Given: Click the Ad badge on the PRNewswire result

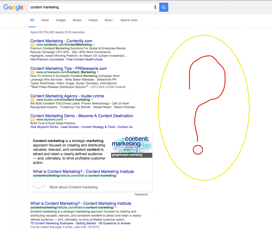Looking at the screenshot, I should (32, 72).
